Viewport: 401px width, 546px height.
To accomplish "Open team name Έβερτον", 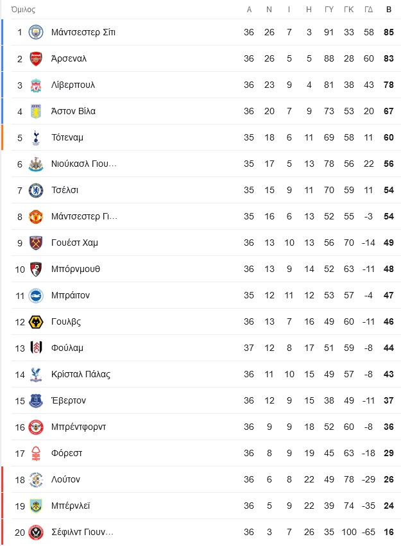I will click(x=69, y=400).
